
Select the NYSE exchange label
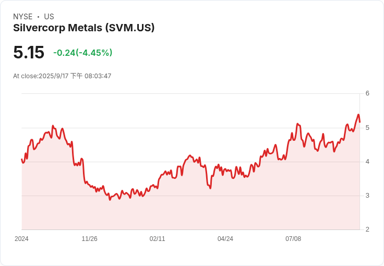pos(23,17)
